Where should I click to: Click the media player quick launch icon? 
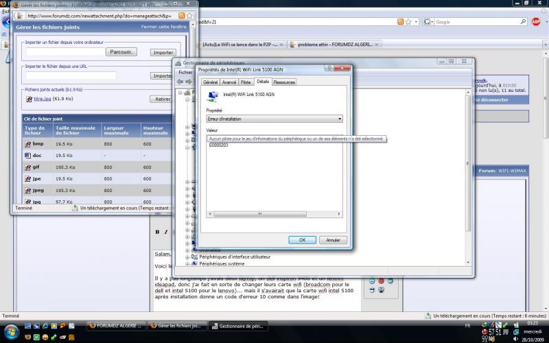tap(54, 326)
